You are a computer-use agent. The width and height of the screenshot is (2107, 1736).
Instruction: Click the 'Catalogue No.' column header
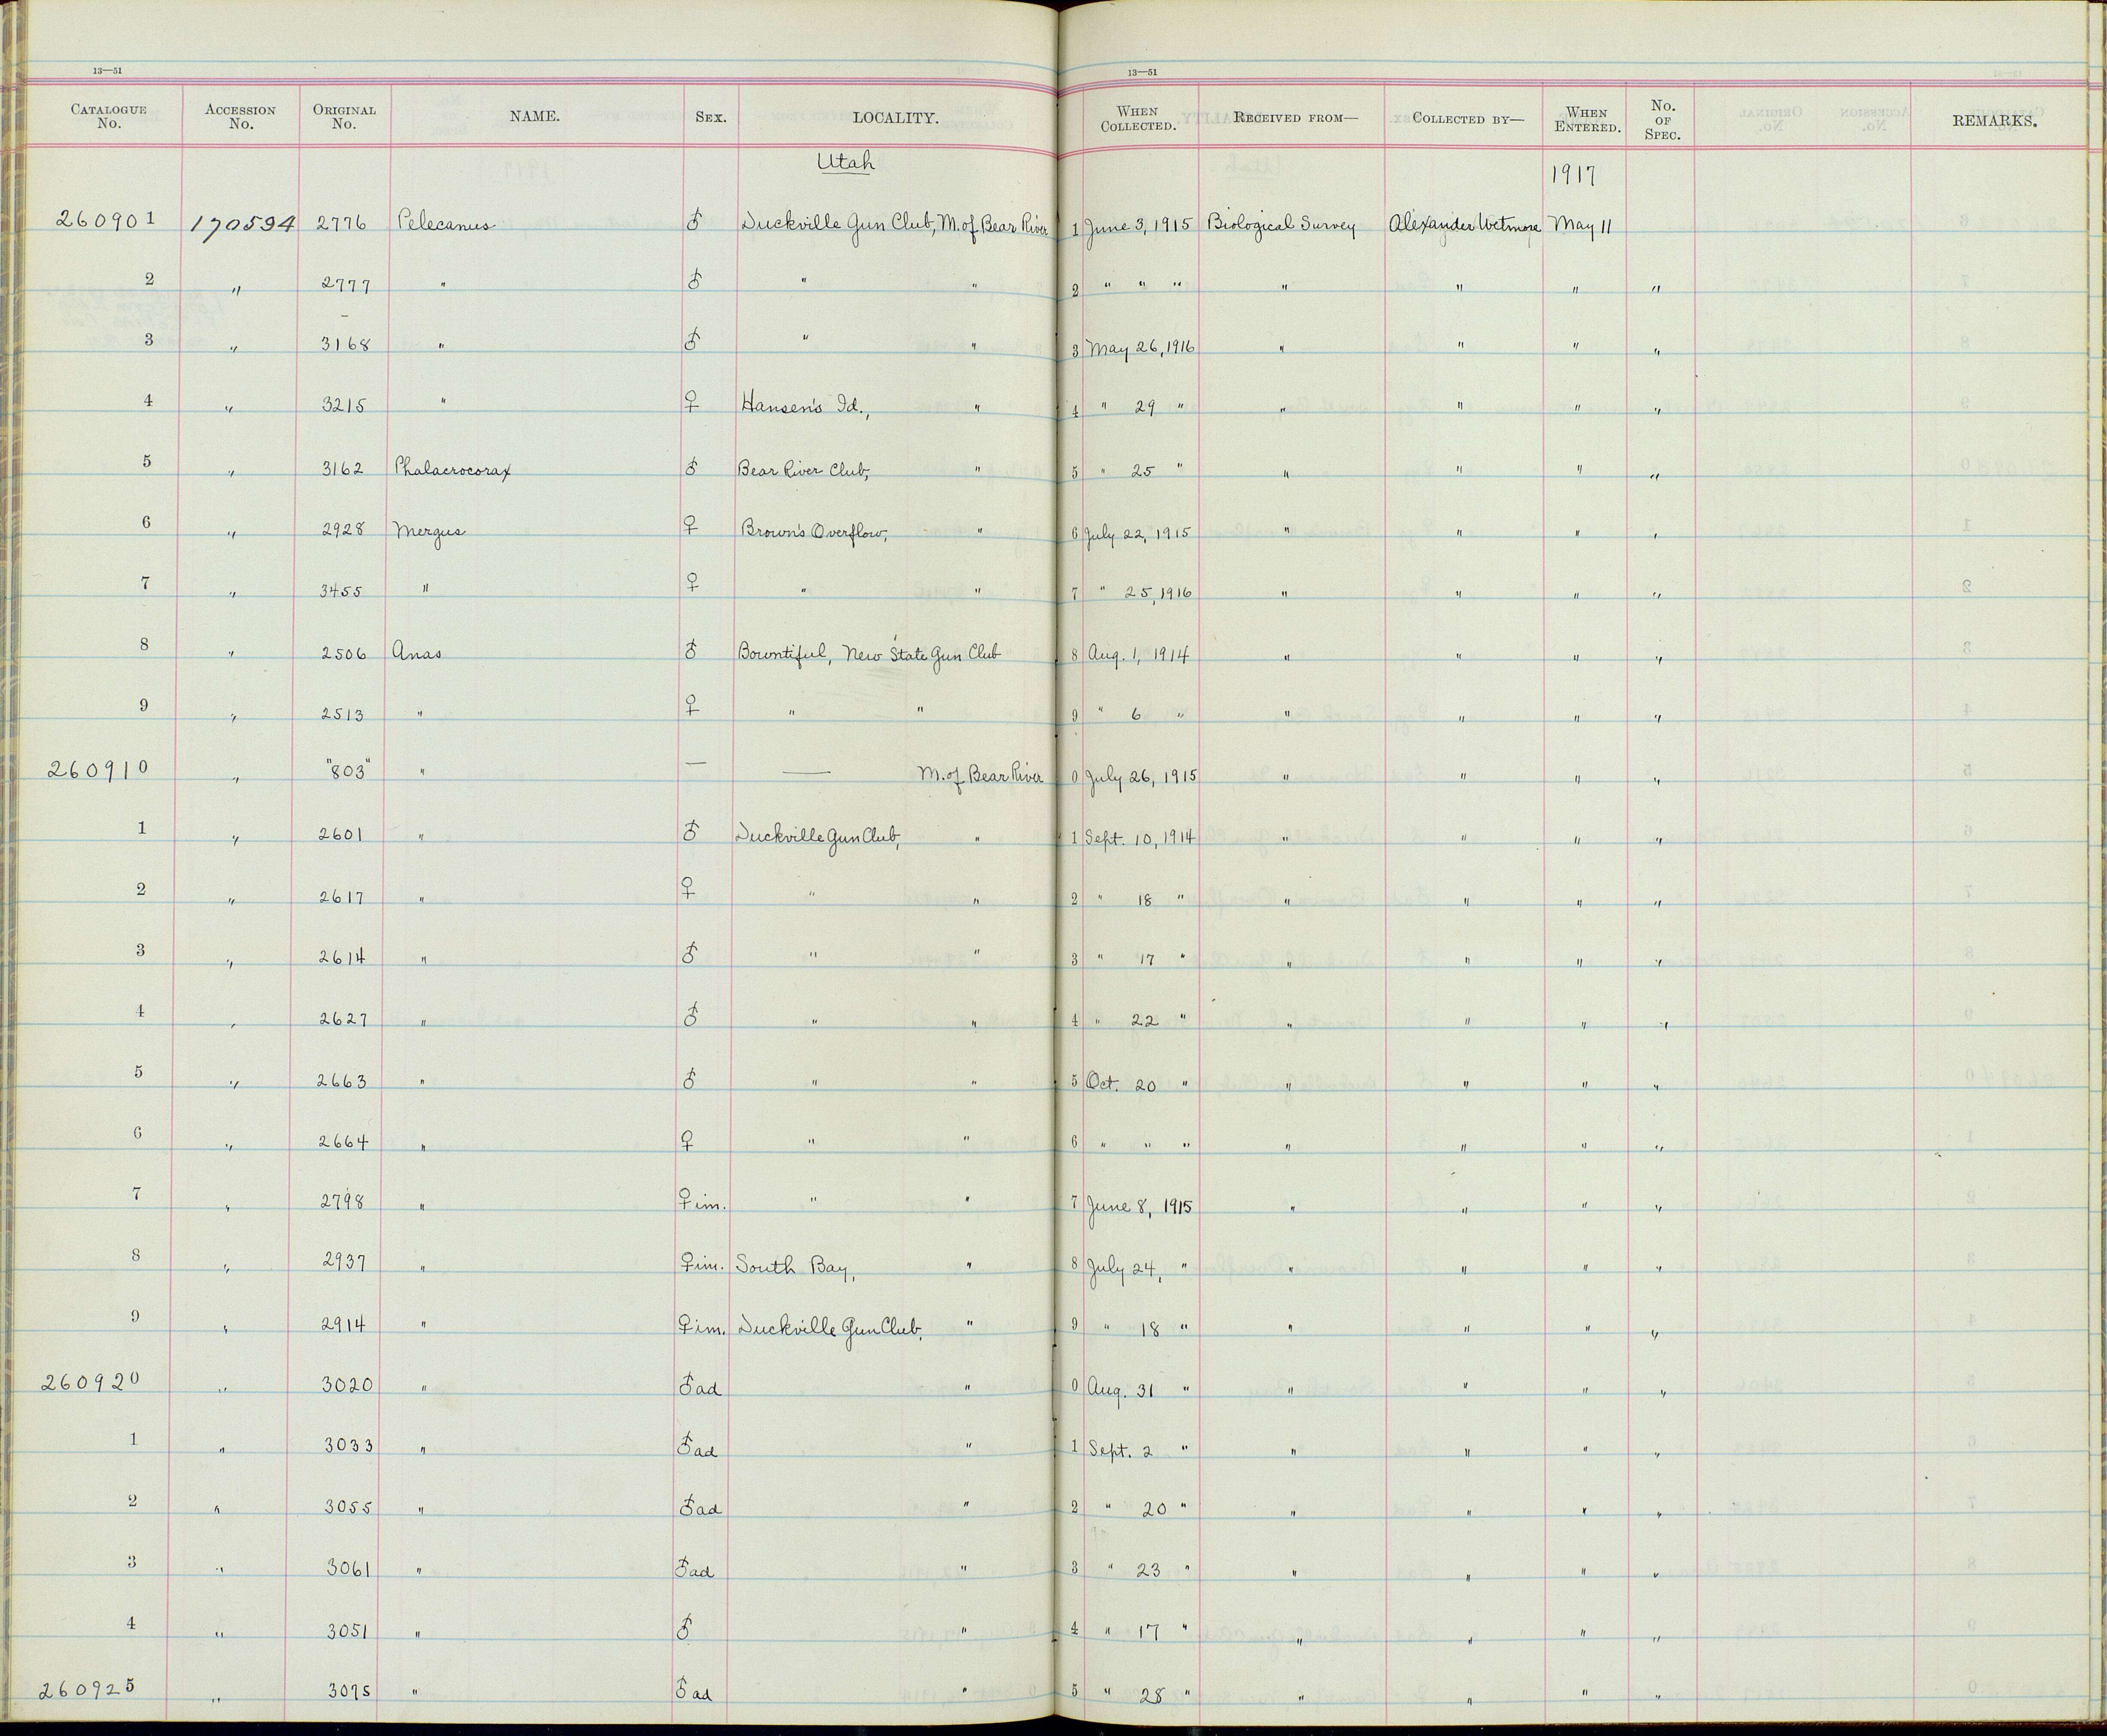(x=109, y=117)
